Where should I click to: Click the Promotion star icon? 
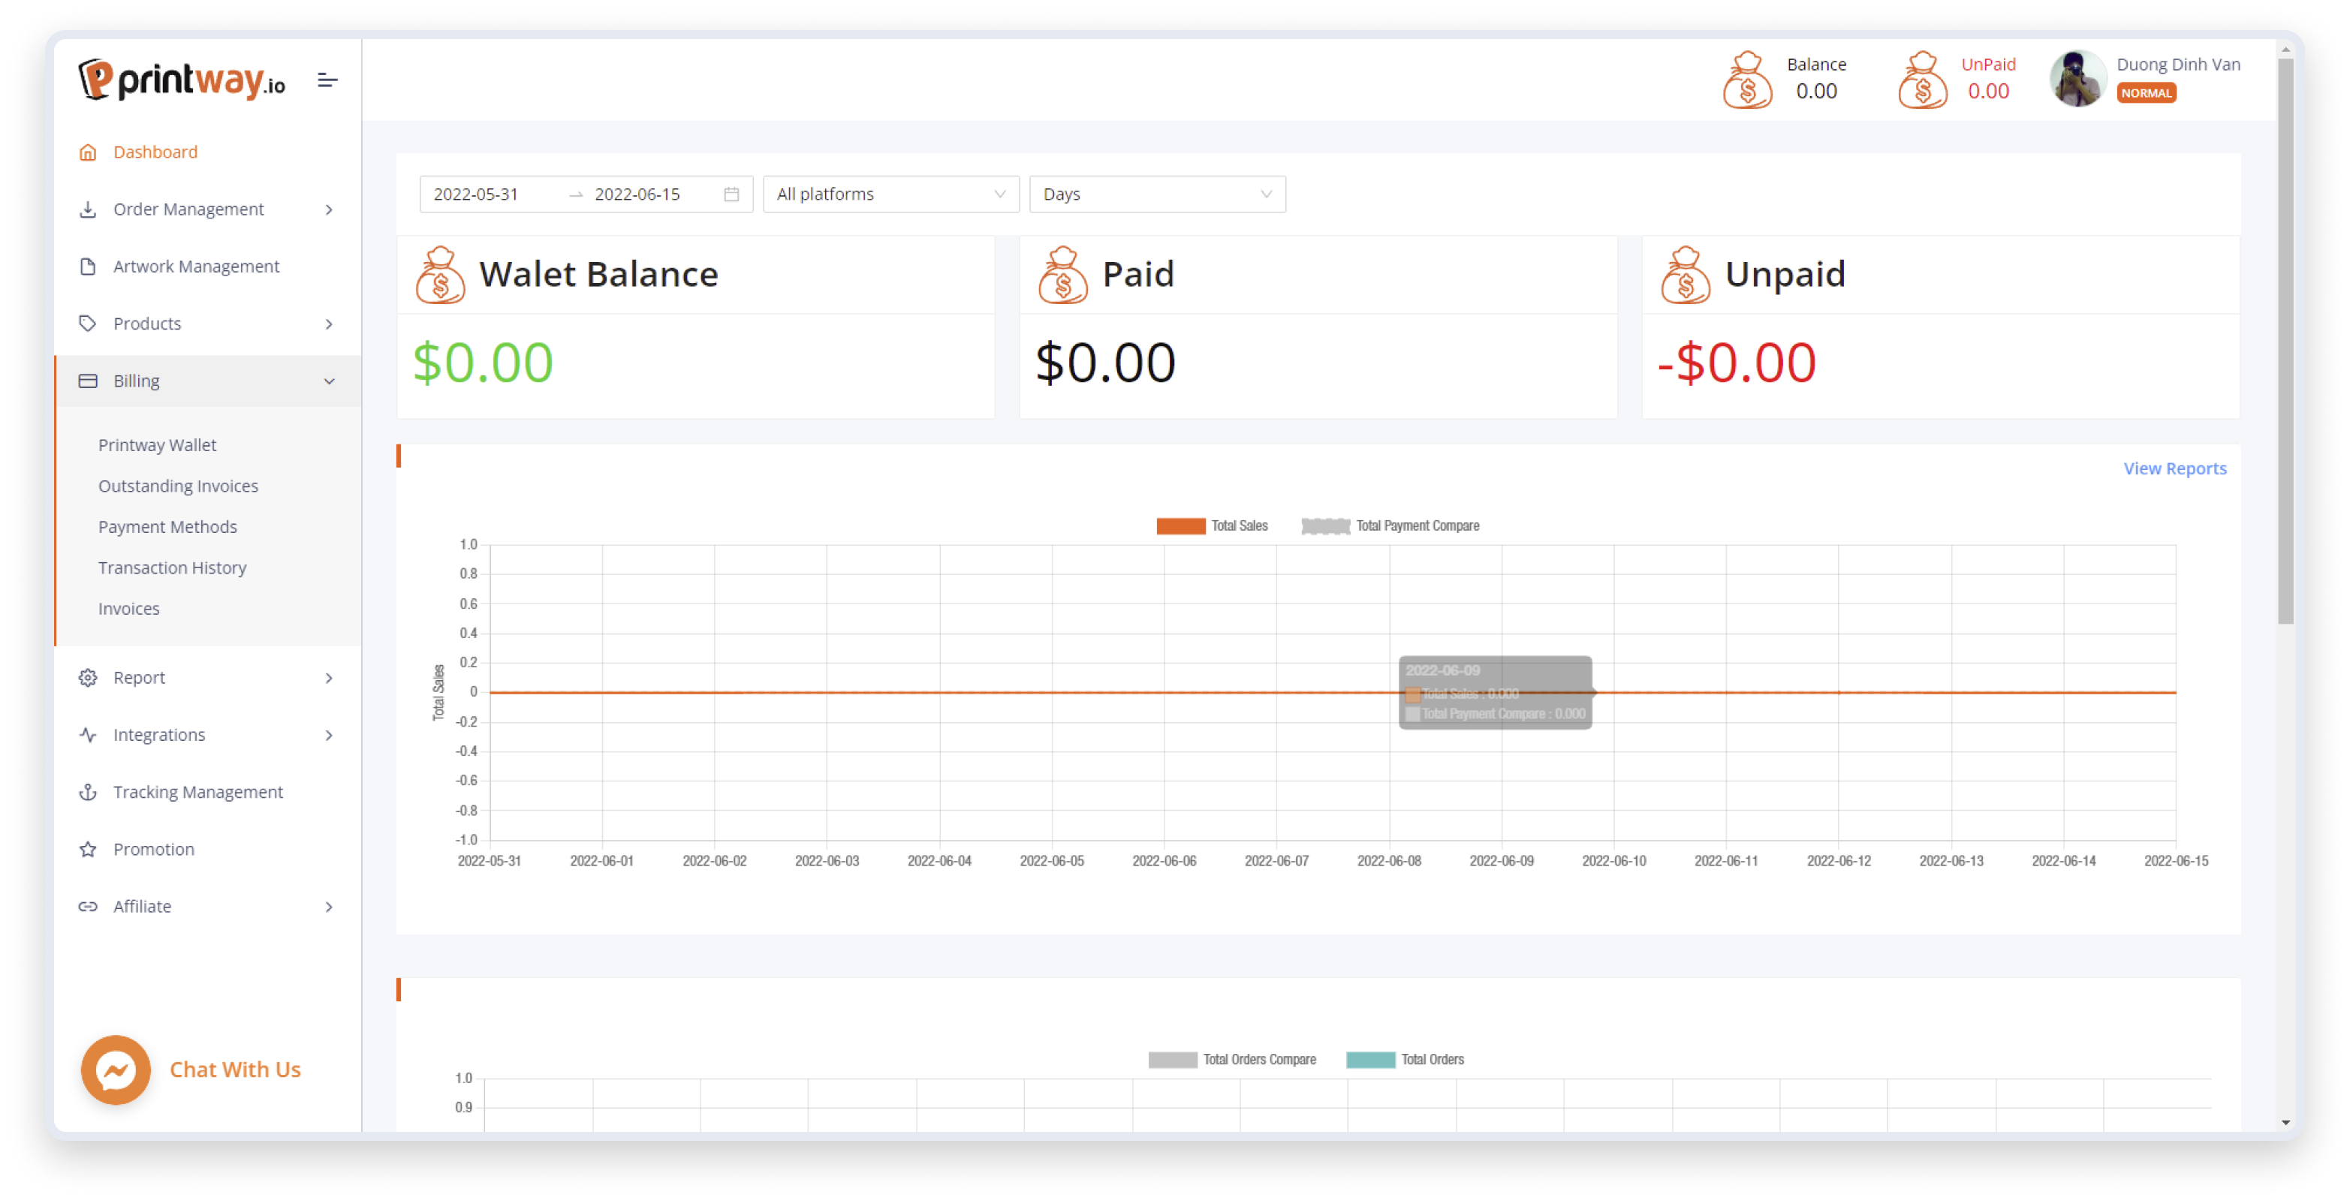click(88, 850)
